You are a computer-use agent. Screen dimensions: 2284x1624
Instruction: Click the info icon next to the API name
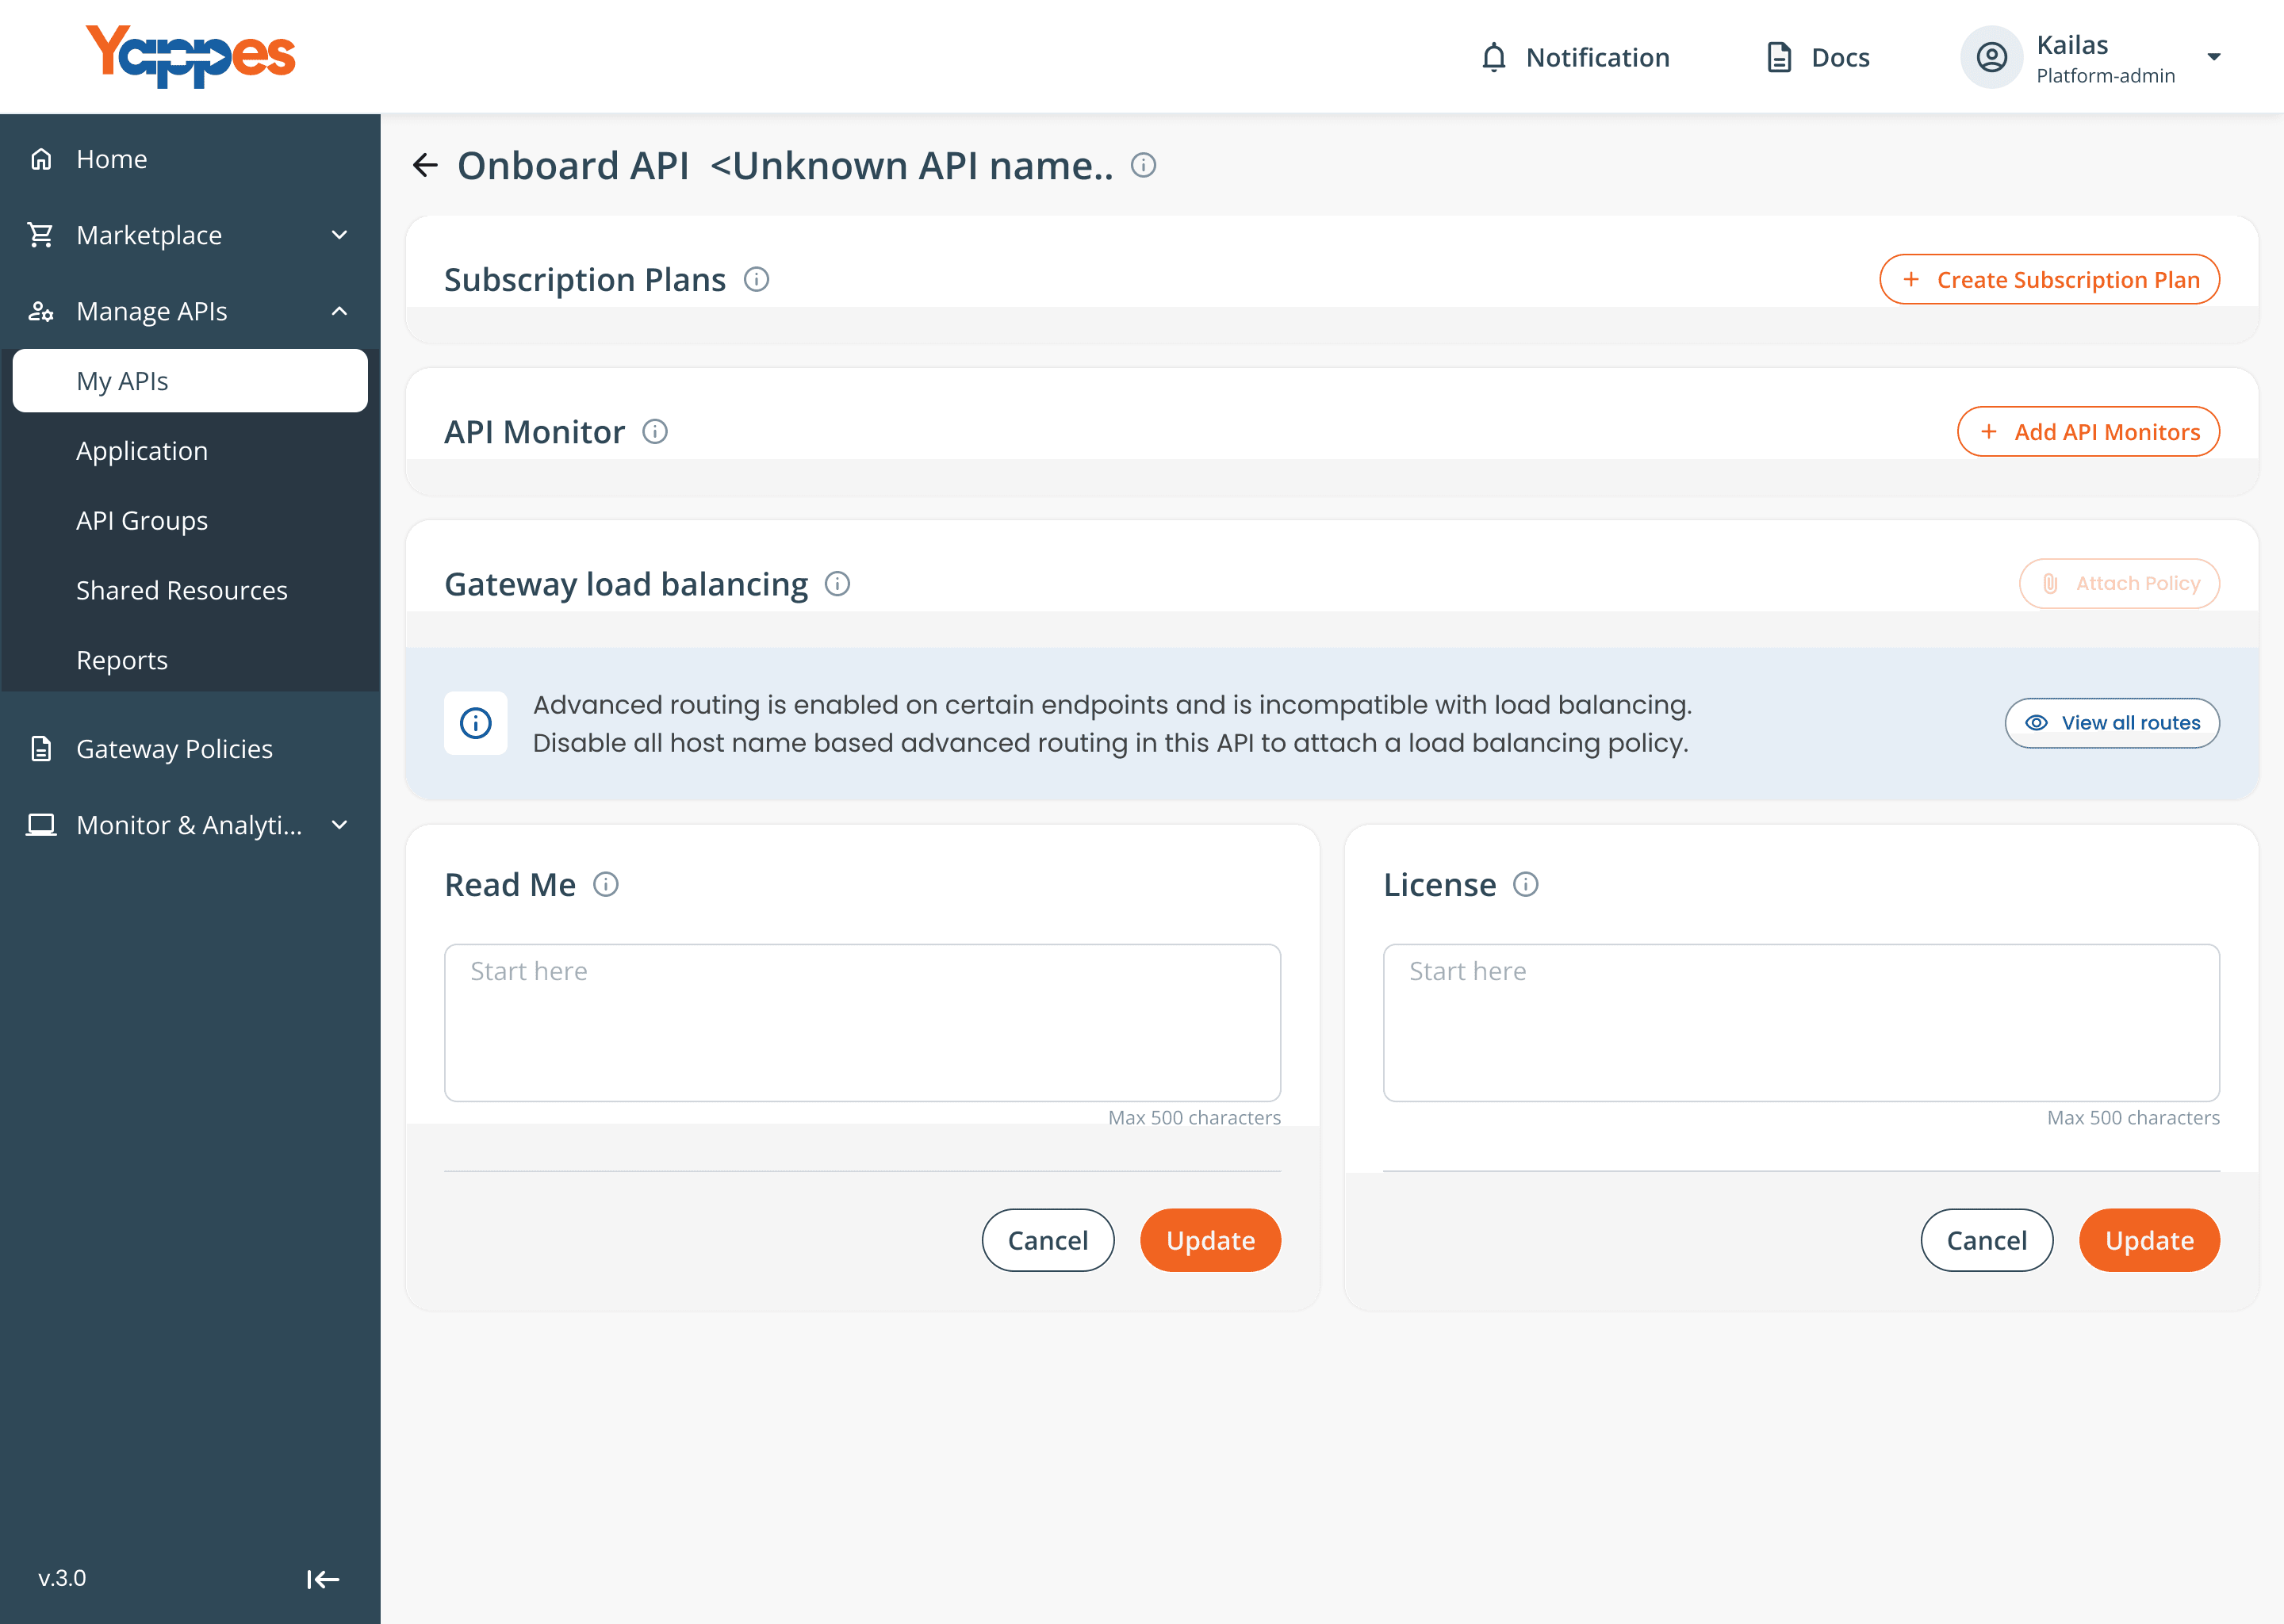(x=1143, y=165)
